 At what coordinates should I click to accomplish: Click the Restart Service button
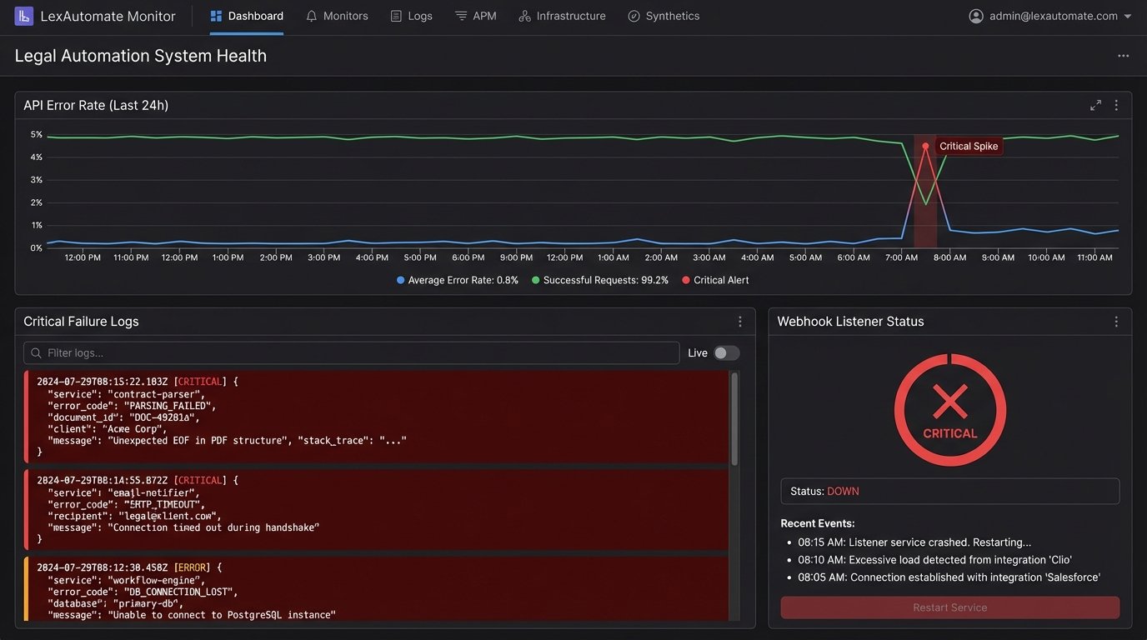(x=949, y=607)
